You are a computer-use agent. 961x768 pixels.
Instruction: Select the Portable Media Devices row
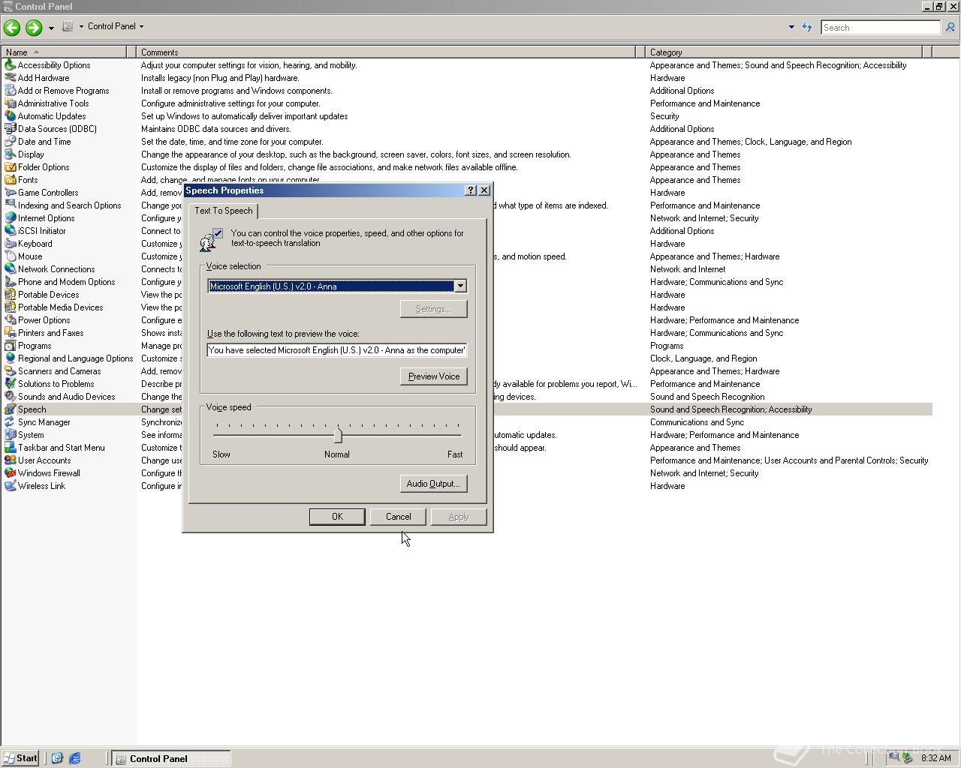(466, 307)
